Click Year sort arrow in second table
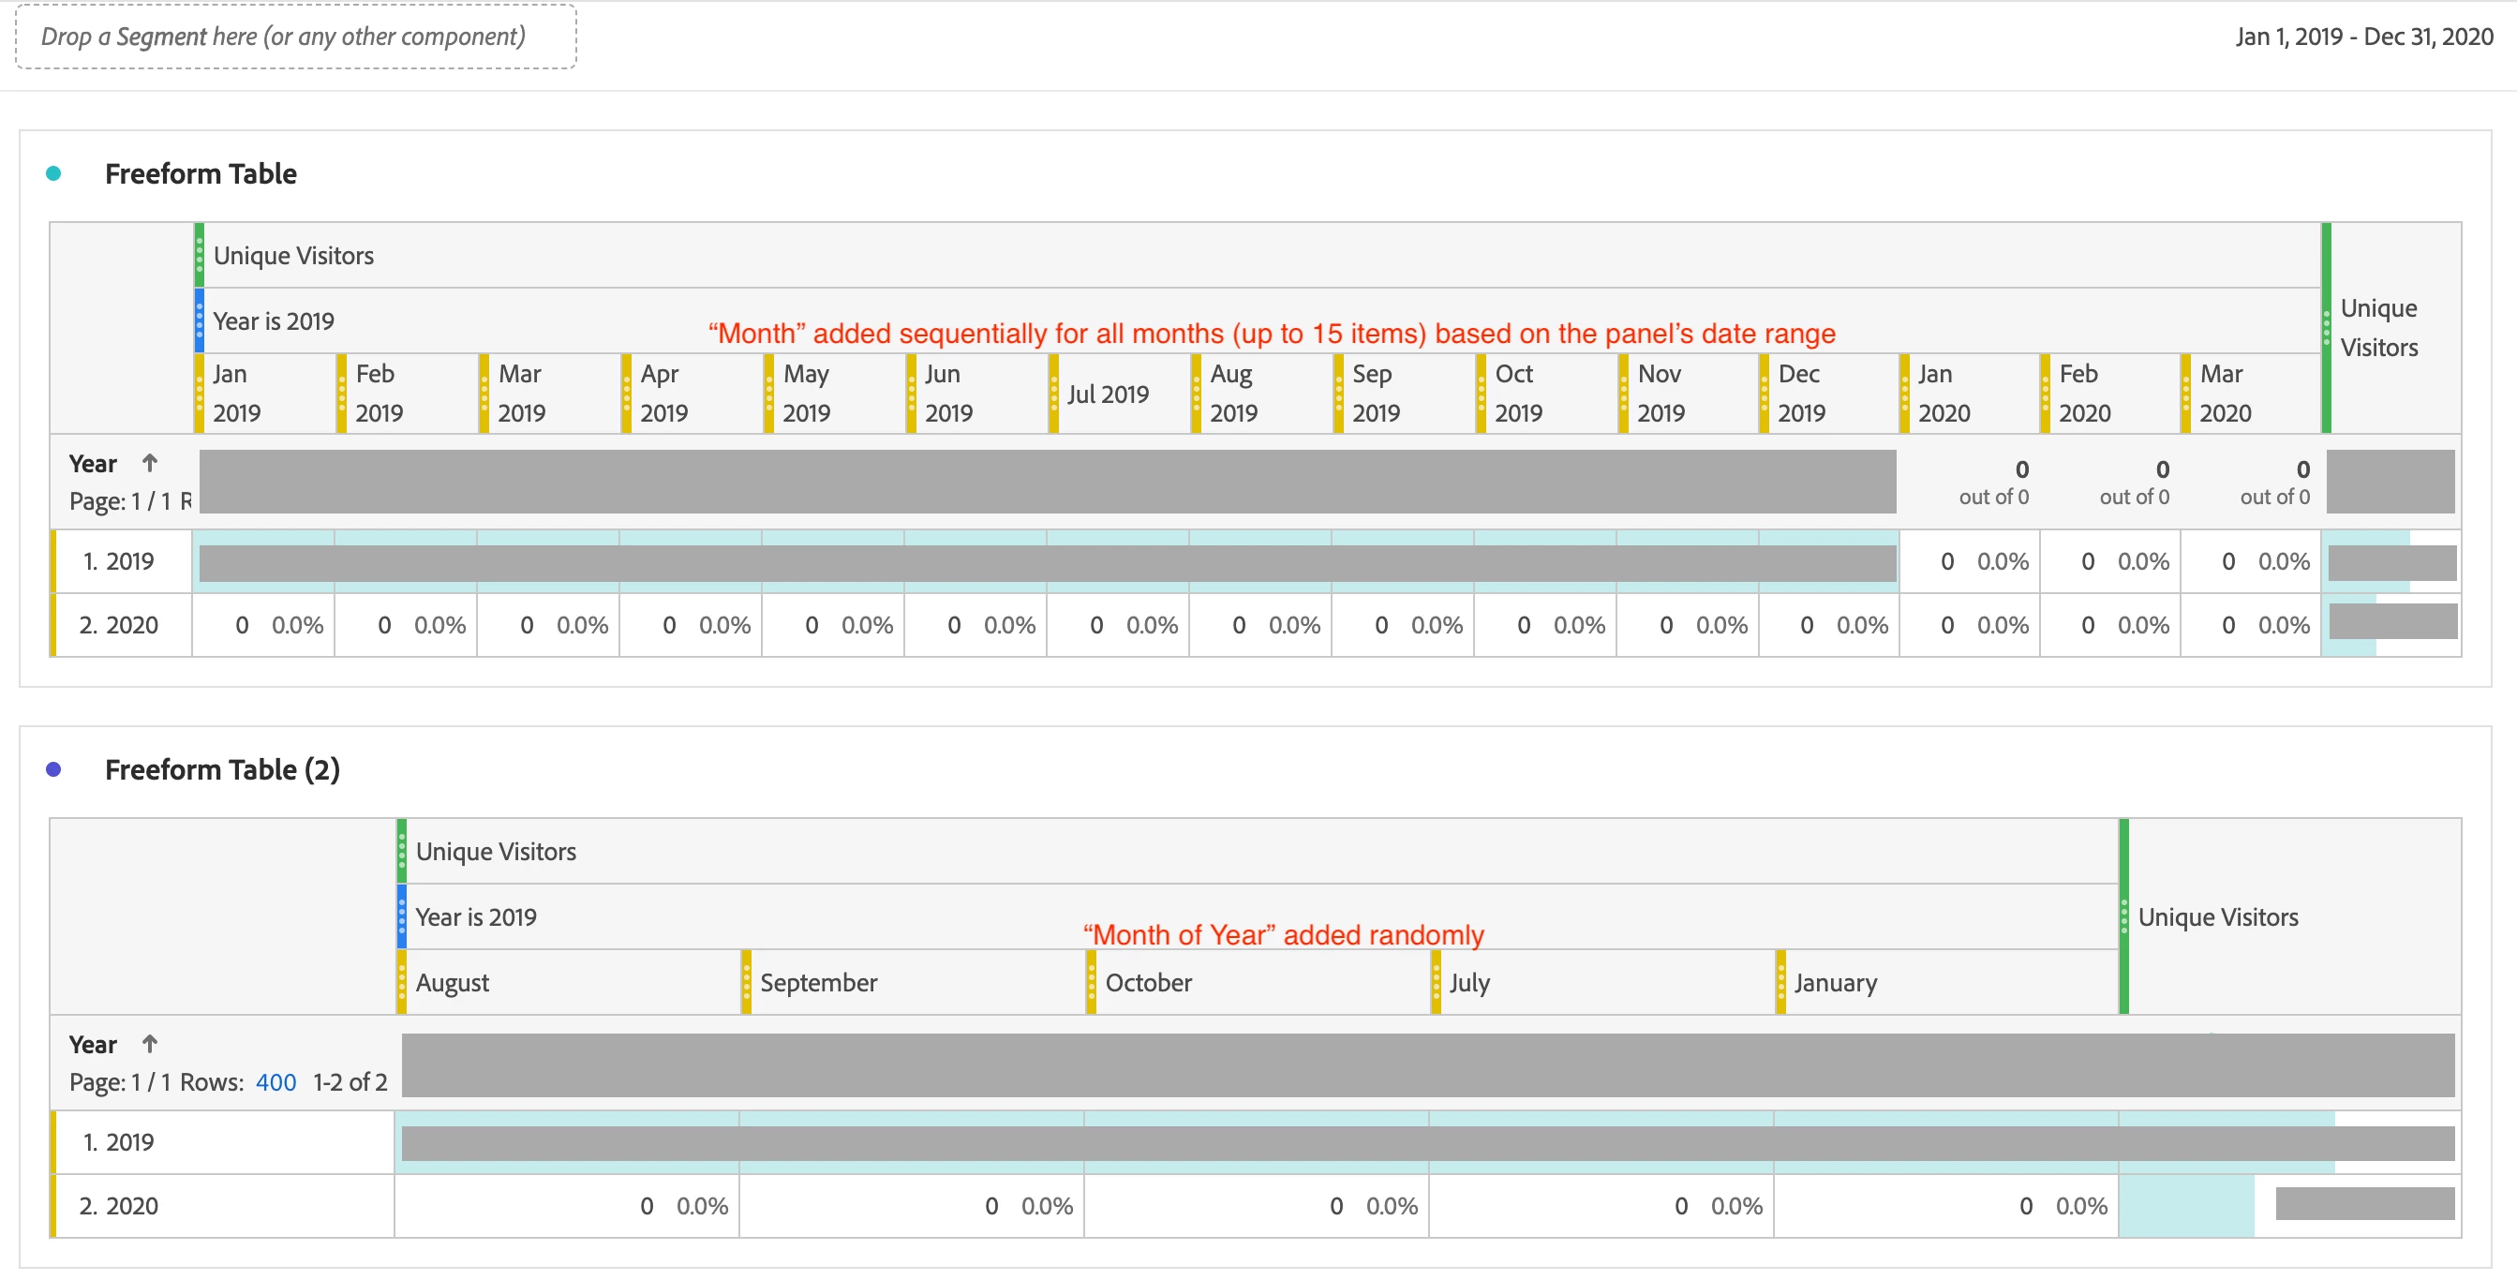 (x=150, y=1045)
